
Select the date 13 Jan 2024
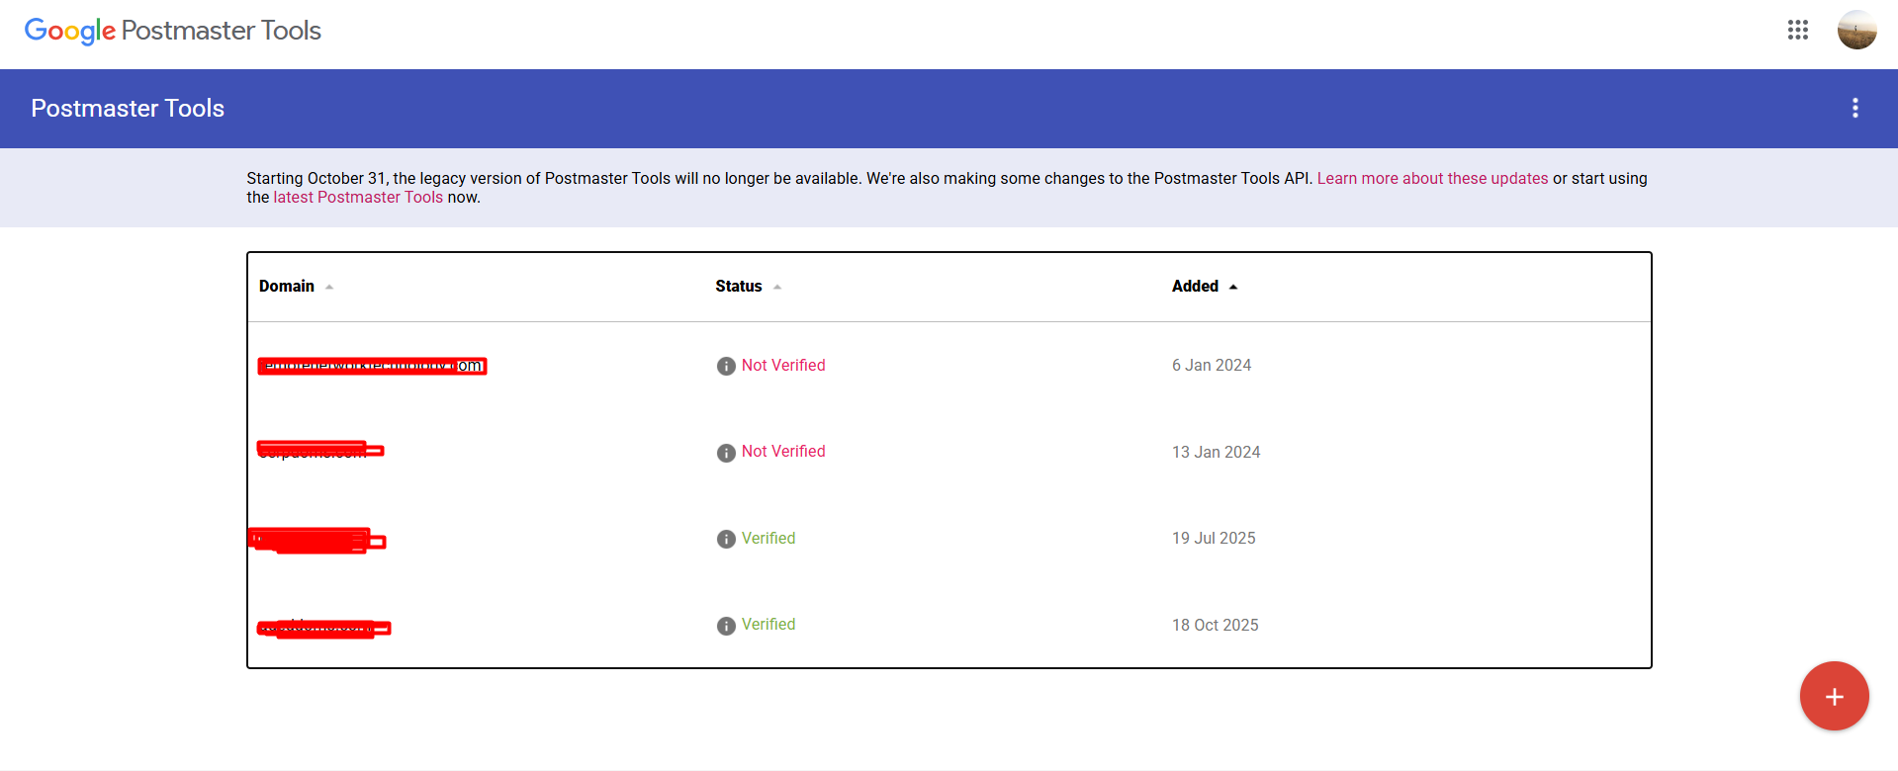click(x=1217, y=452)
